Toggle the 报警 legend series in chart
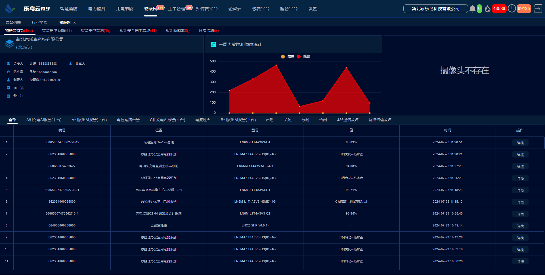This screenshot has width=545, height=275. click(x=303, y=56)
